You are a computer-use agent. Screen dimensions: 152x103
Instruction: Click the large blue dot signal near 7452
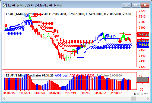78,48
